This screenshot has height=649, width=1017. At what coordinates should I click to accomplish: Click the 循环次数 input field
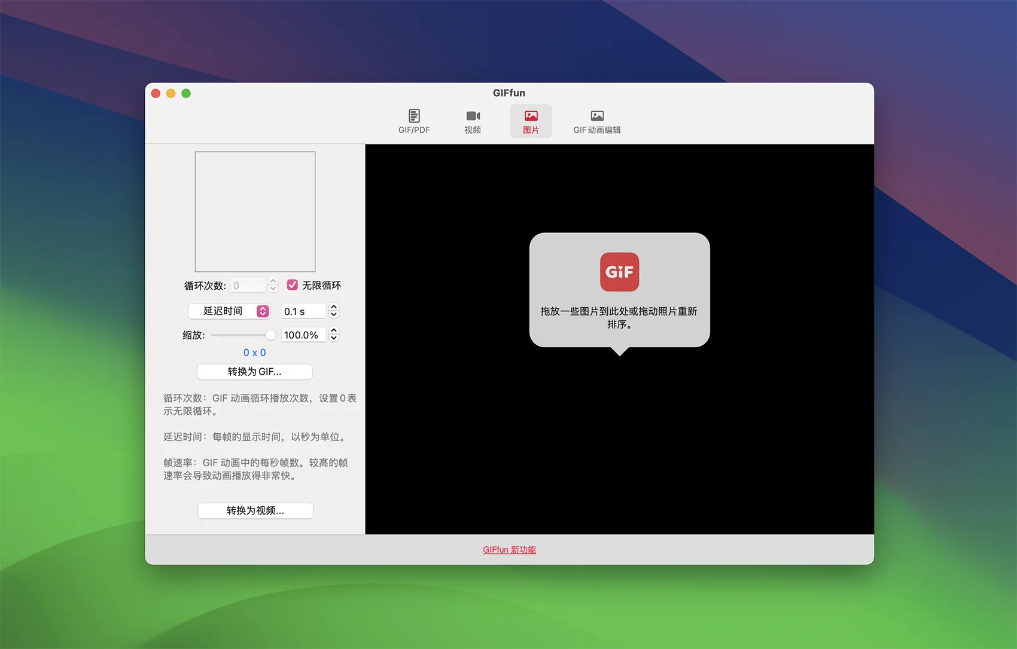(x=248, y=286)
